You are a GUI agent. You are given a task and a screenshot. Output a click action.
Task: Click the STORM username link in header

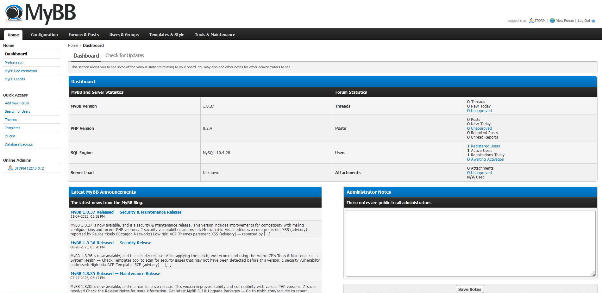pos(540,21)
